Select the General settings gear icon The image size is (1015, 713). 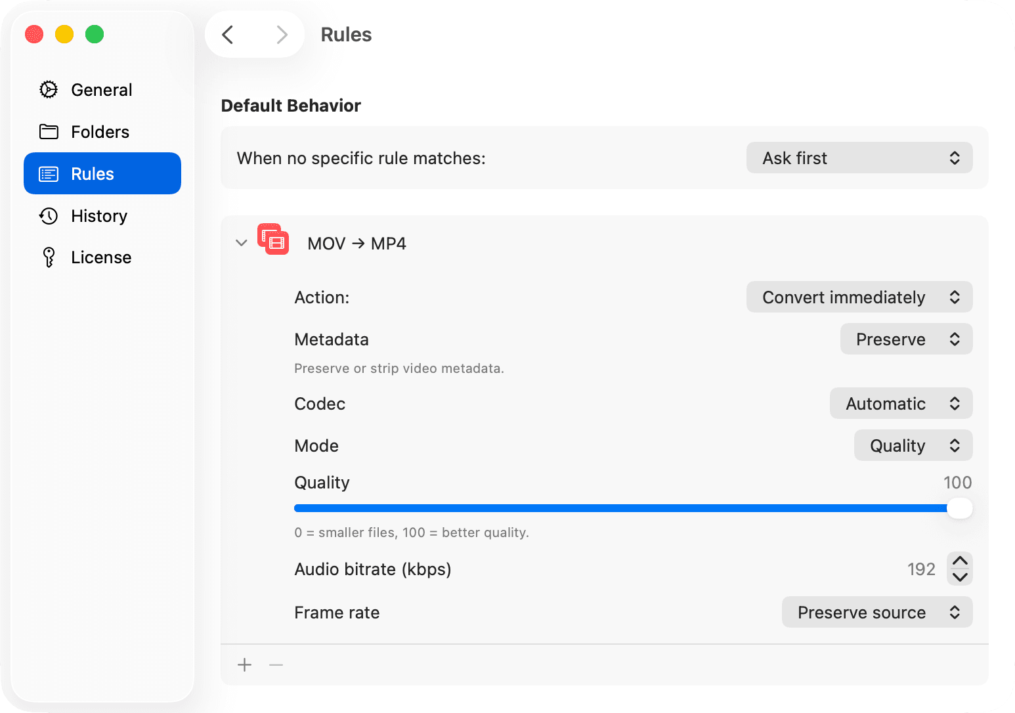[49, 89]
